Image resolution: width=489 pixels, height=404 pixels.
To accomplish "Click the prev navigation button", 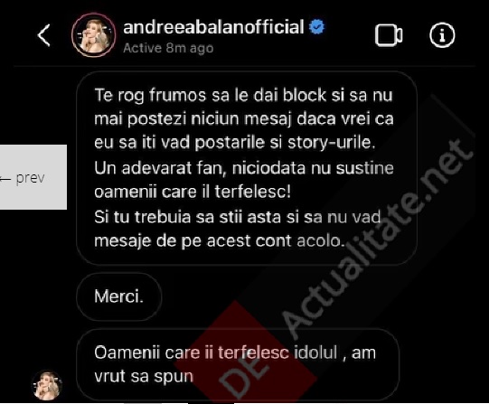I will 33,177.
